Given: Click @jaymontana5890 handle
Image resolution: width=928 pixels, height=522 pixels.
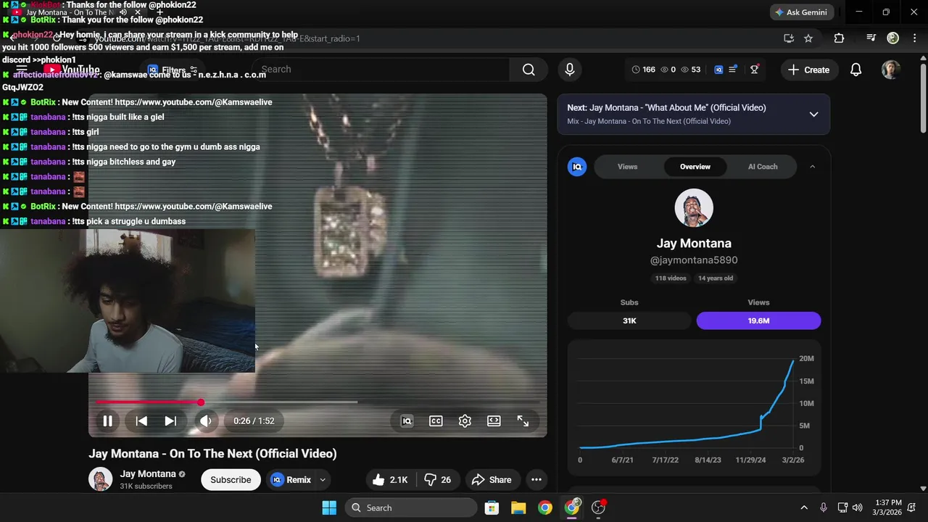Looking at the screenshot, I should coord(694,260).
